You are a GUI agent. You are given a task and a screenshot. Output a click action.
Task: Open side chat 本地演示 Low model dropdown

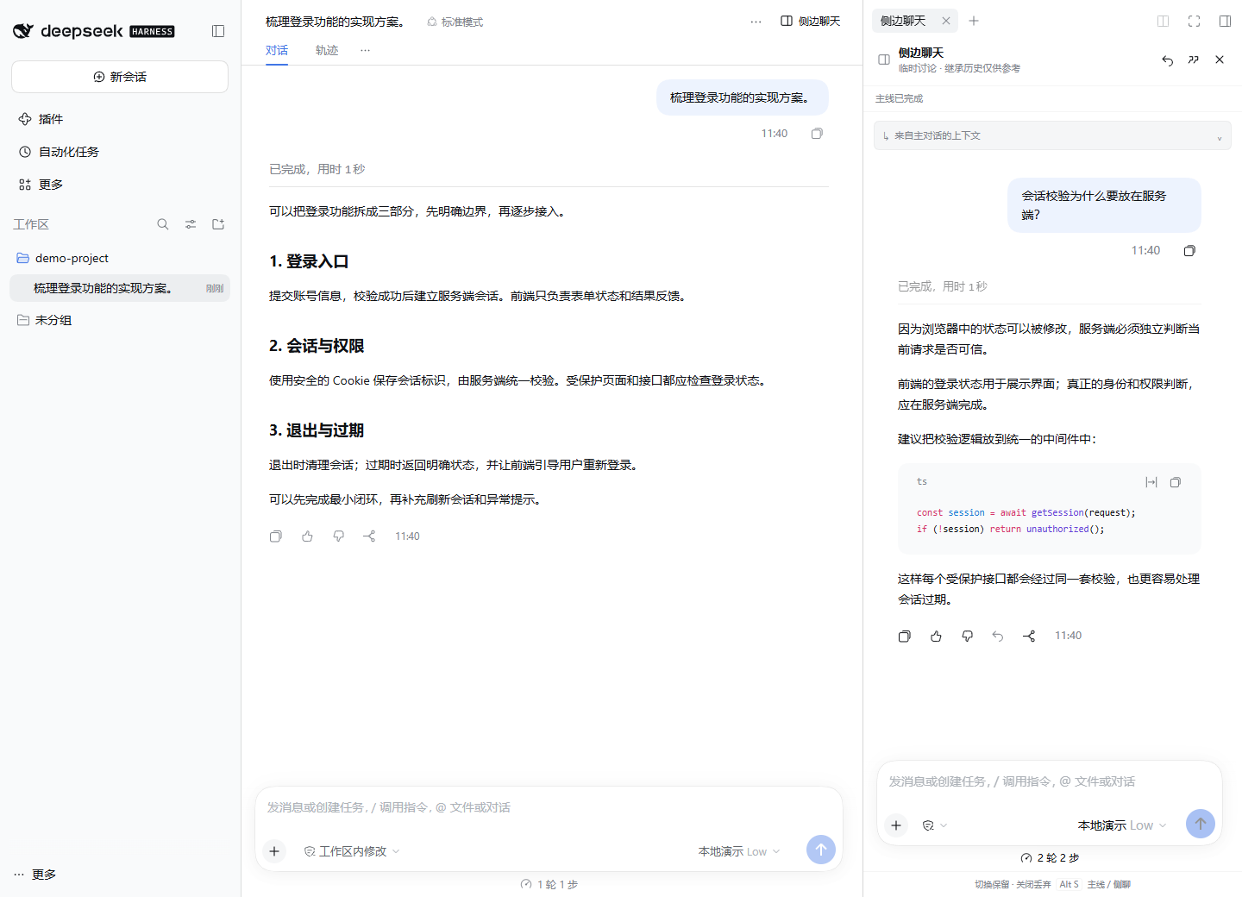coord(1122,825)
